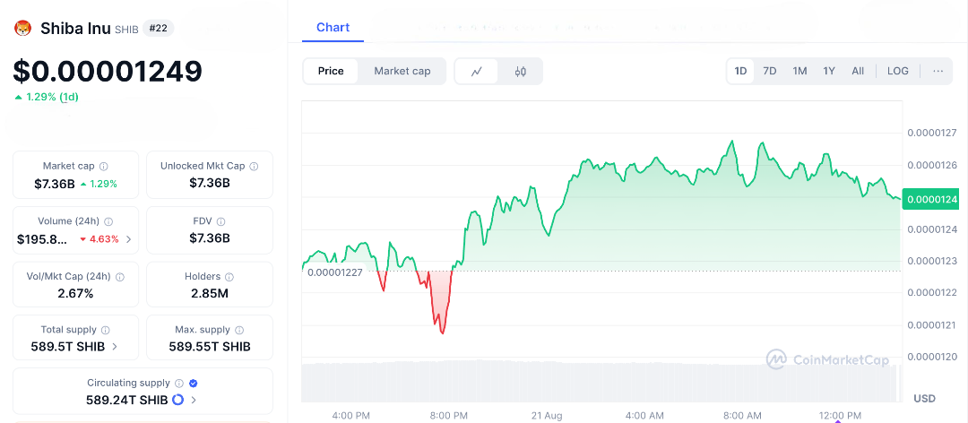
Task: Switch to candlestick chart icon
Action: [x=520, y=72]
